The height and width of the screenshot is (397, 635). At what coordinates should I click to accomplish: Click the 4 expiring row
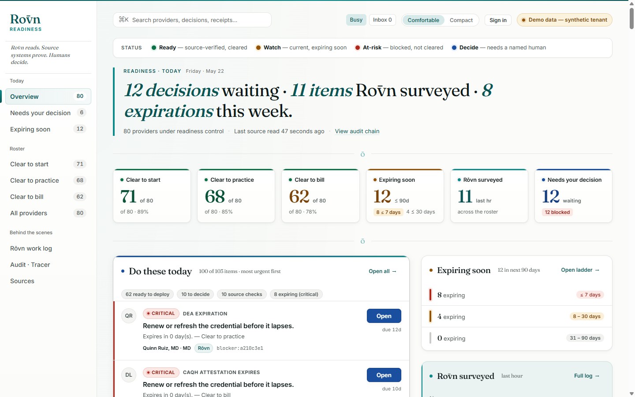(516, 317)
